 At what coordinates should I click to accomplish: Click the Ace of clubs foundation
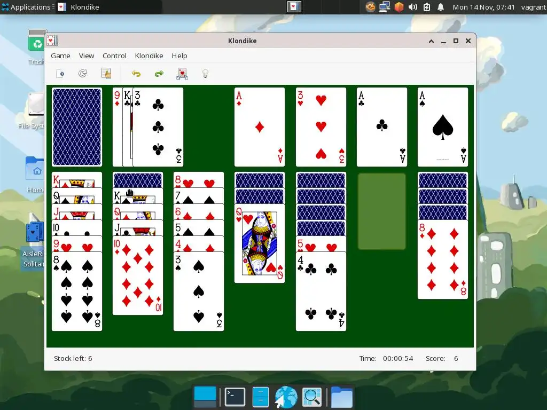click(x=382, y=127)
